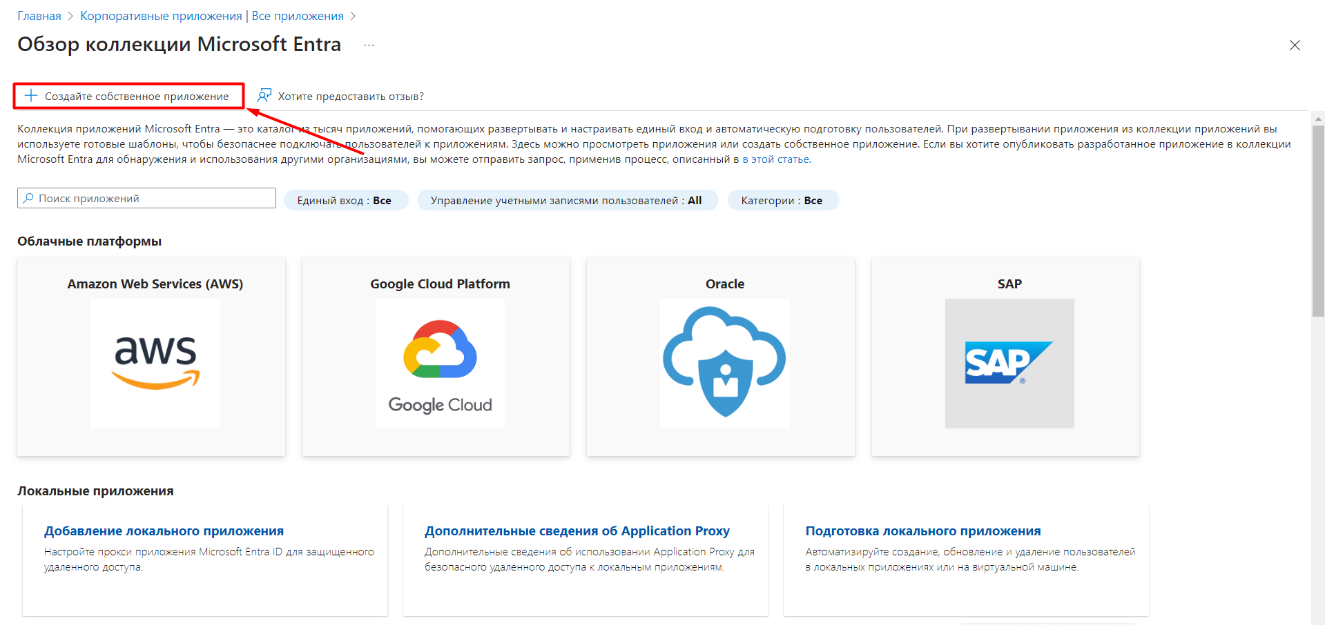Go to 'Главная' in the breadcrumb

(39, 16)
